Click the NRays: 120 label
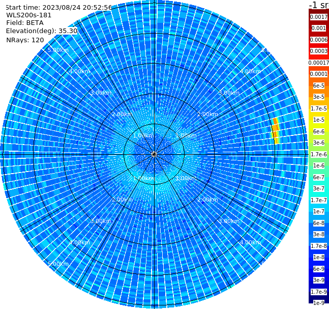 coord(25,40)
